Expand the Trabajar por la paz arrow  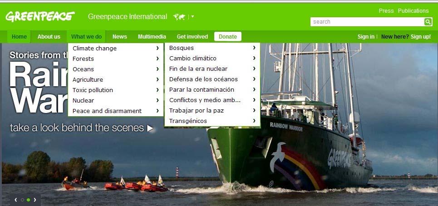point(254,110)
